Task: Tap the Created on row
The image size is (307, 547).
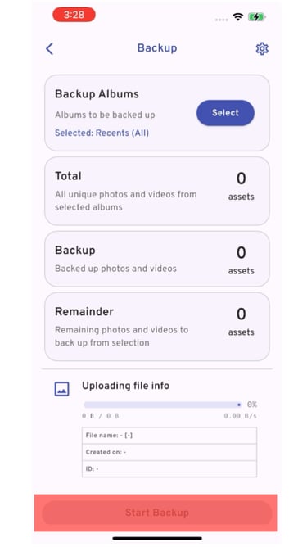Action: click(x=169, y=452)
